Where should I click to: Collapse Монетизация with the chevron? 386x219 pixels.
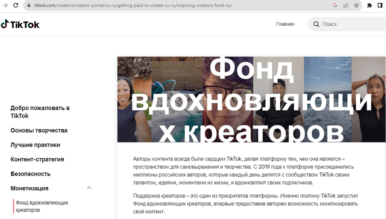pos(89,188)
